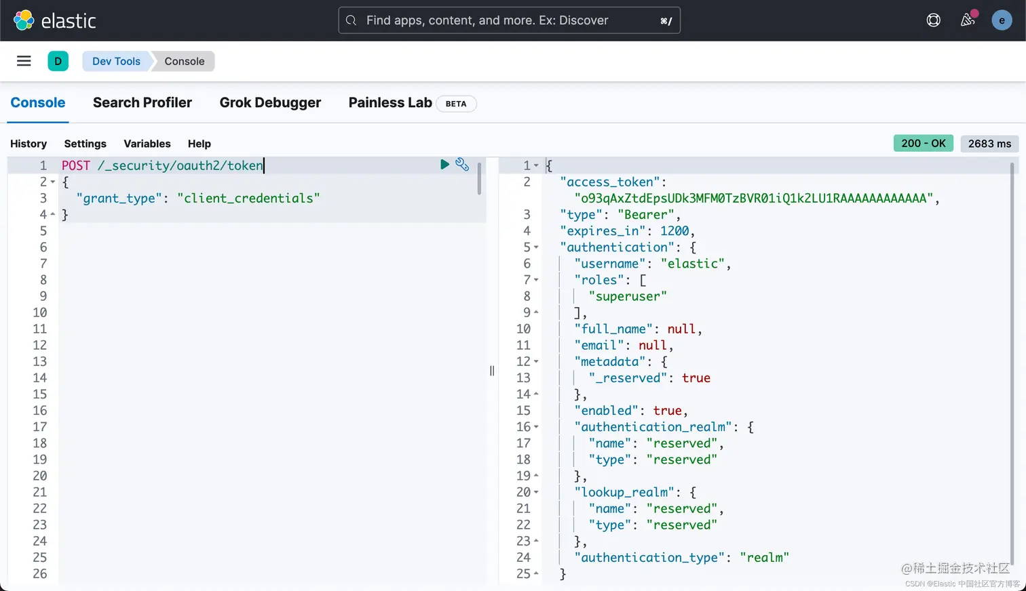This screenshot has height=591, width=1026.
Task: Open the Painless Lab tab
Action: [390, 103]
